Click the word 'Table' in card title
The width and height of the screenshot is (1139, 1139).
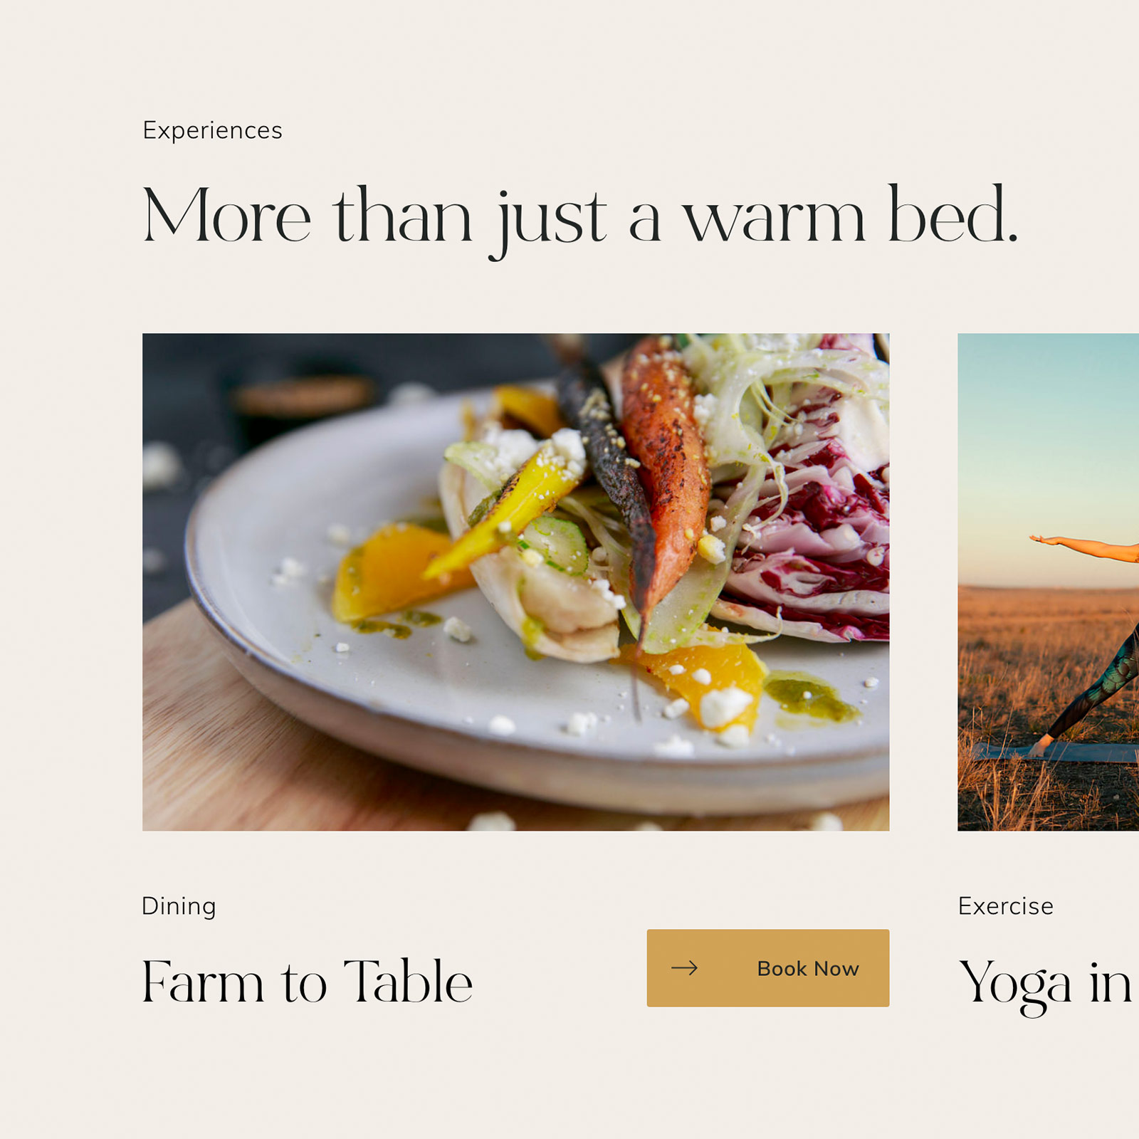408,981
